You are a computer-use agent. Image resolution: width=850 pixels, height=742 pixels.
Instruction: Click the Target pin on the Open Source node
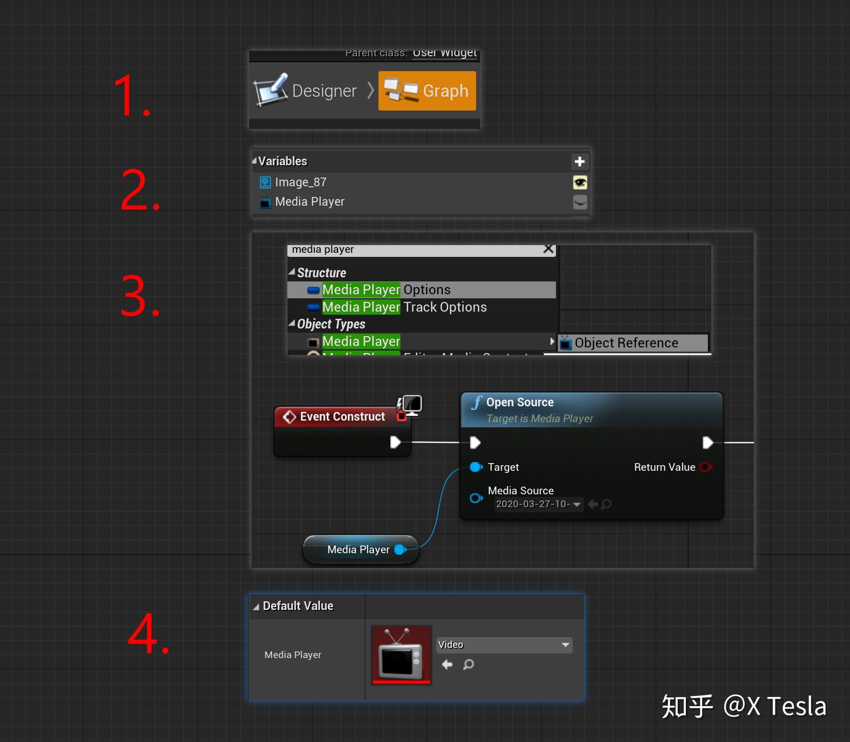(x=476, y=467)
